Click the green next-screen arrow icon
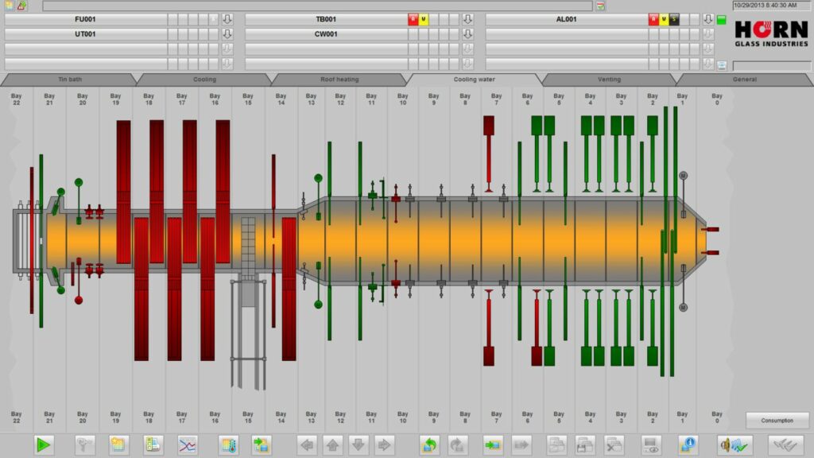The height and width of the screenshot is (458, 814). point(493,445)
